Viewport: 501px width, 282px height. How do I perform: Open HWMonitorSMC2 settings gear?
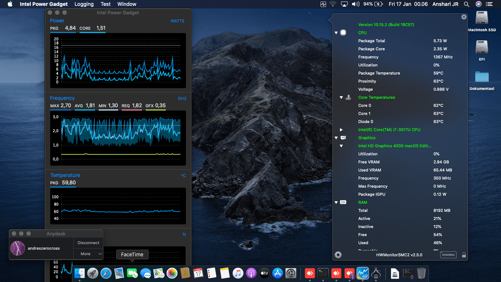click(338, 255)
